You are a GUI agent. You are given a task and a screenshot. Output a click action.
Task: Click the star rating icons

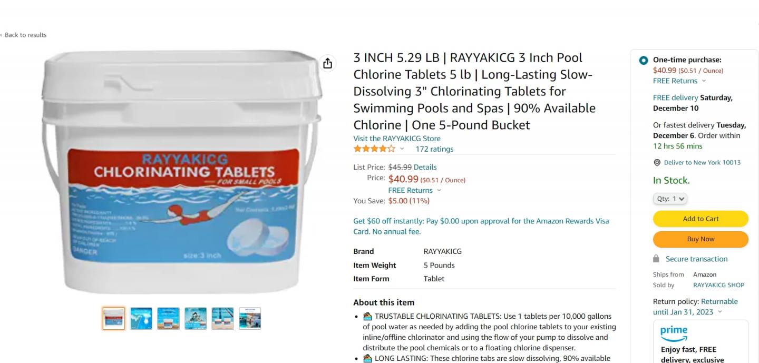[x=374, y=149]
